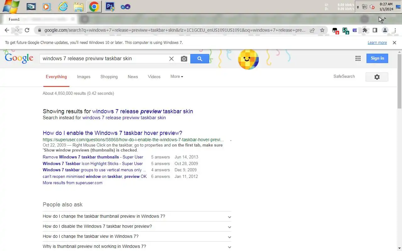The height and width of the screenshot is (251, 402).
Task: Expand 'change the taskbar thumbnail preview' question
Action: point(137,216)
